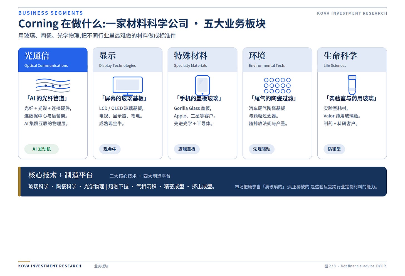Viewport: 405px width, 276px height.
Task: Click the footer 图 2 / 8 disclaimer text
Action: [x=355, y=266]
